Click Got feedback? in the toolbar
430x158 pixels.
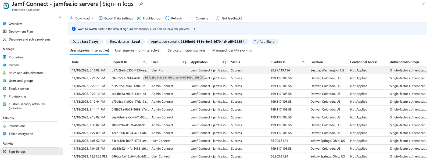[x=229, y=18]
